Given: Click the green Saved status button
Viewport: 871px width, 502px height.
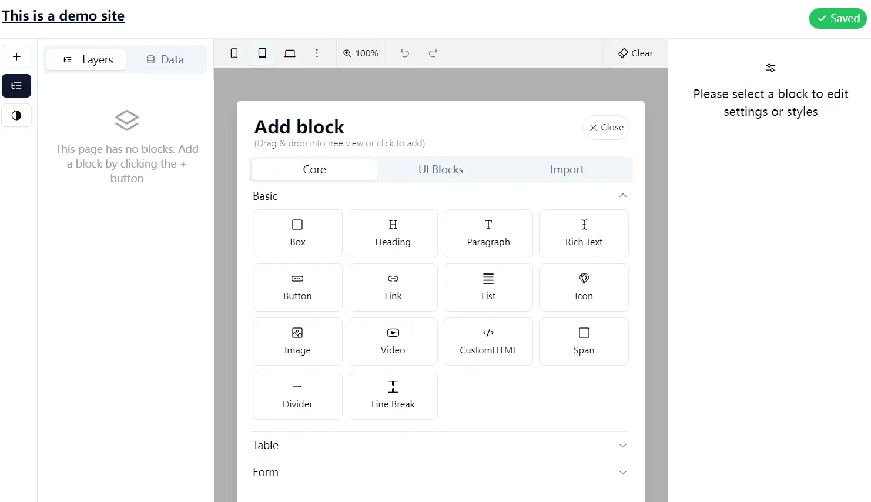Looking at the screenshot, I should pos(838,18).
